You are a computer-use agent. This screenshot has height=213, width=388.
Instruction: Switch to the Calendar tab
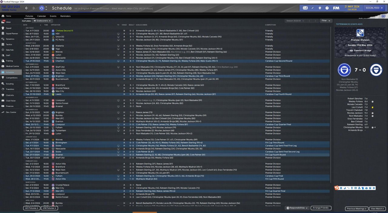(x=42, y=16)
